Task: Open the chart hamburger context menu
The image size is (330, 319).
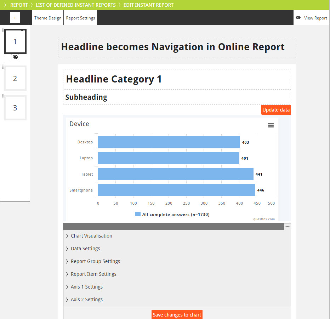Action: pos(271,125)
